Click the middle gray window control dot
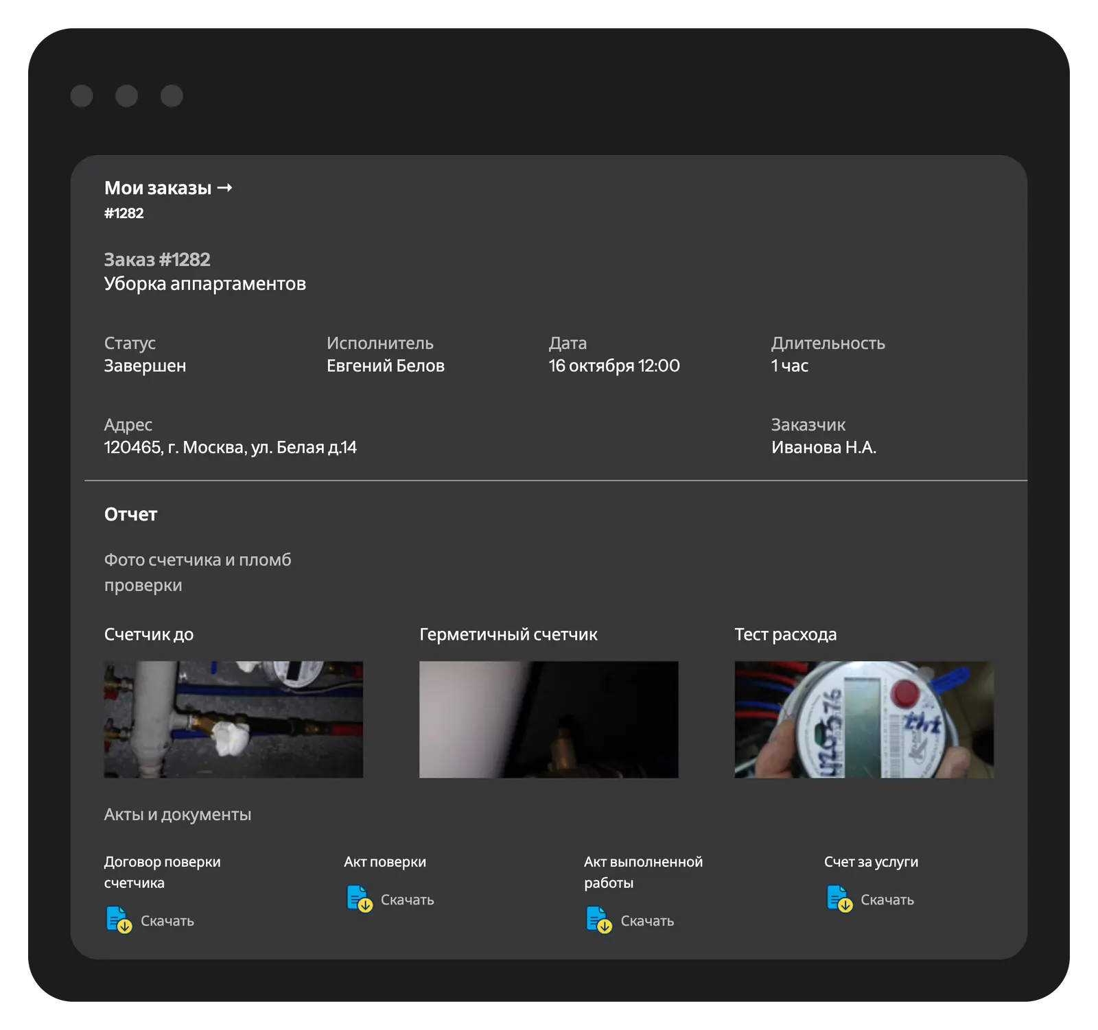This screenshot has height=1030, width=1098. point(126,96)
